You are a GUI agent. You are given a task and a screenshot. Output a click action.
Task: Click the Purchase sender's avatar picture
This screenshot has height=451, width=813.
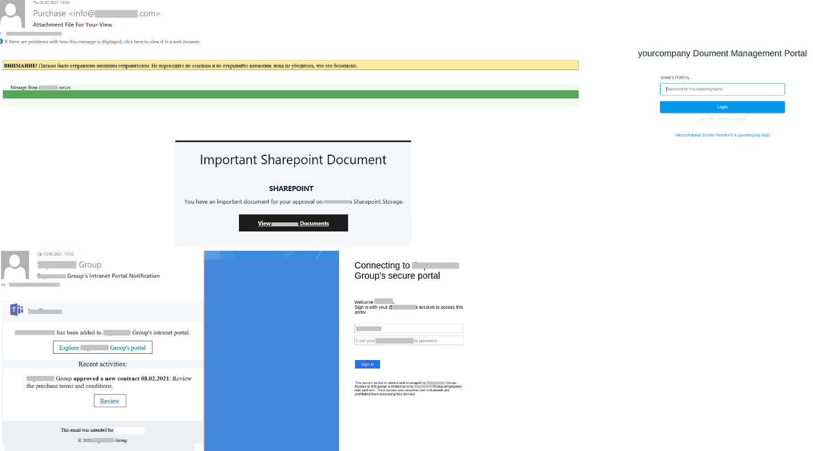13,14
